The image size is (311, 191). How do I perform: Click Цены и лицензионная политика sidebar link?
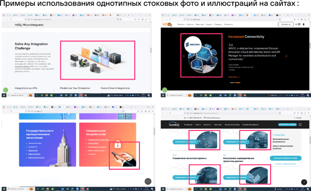point(282,147)
